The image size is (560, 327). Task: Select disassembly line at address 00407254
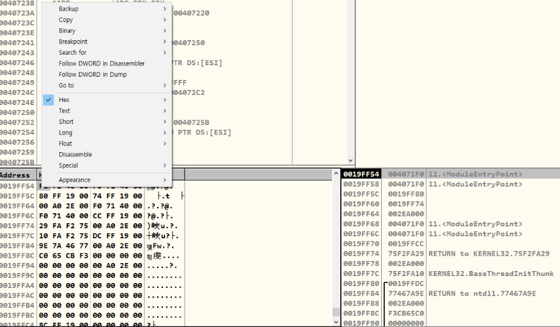coord(17,132)
